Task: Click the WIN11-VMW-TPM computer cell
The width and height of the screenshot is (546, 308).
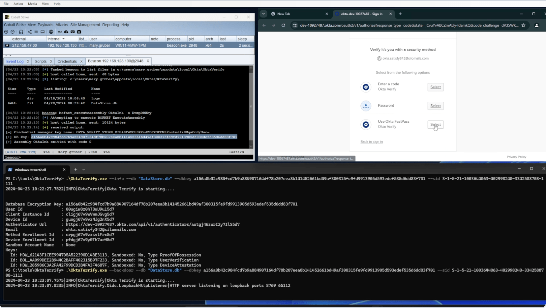Action: coord(131,45)
